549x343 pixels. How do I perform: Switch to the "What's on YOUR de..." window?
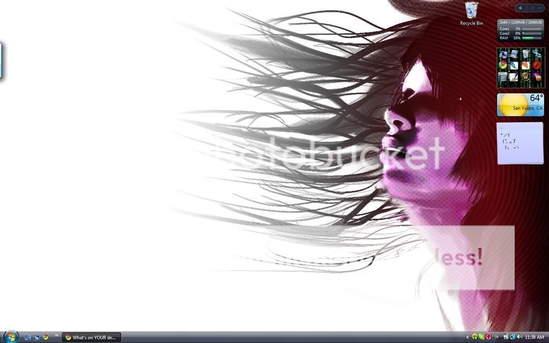pos(91,337)
